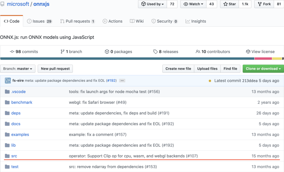The width and height of the screenshot is (284, 172).
Task: Open the Insights tab
Action: click(x=196, y=21)
